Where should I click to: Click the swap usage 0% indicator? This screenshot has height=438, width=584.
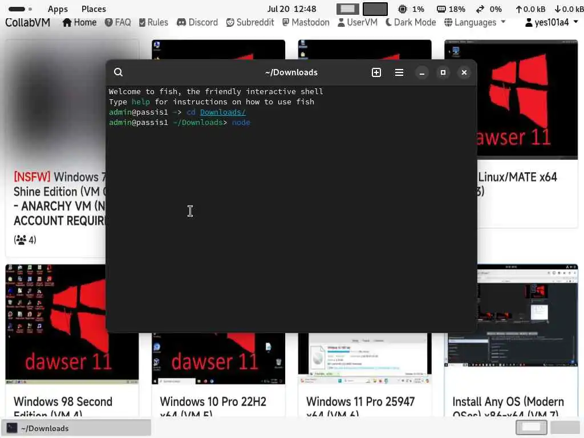tap(489, 9)
